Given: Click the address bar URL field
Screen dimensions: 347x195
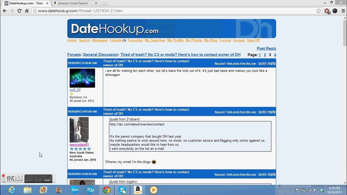Looking at the screenshot, I should [173, 11].
